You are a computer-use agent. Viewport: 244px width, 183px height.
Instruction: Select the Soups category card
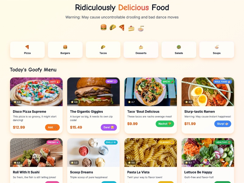tap(217, 50)
